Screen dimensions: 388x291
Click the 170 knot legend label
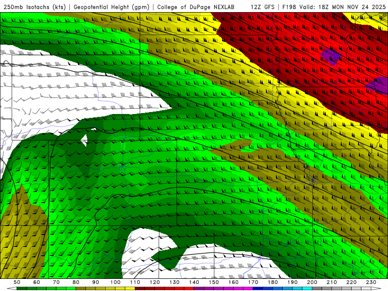click(x=253, y=282)
